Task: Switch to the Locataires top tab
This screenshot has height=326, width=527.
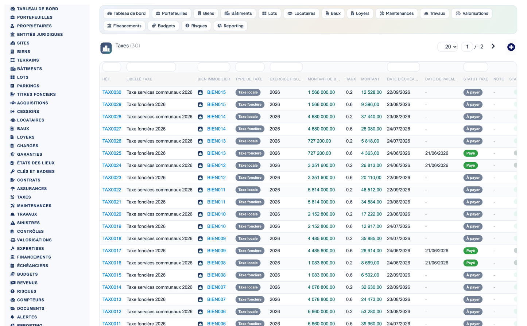Action: pyautogui.click(x=301, y=13)
